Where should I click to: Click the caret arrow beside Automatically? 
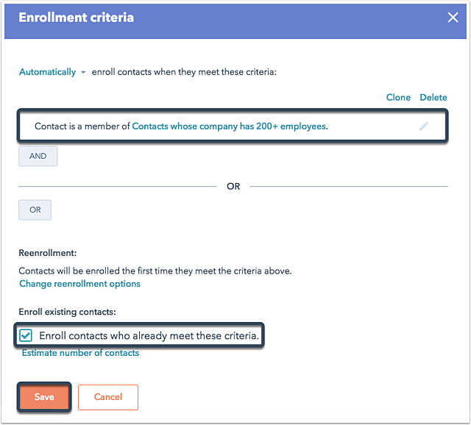(x=83, y=73)
